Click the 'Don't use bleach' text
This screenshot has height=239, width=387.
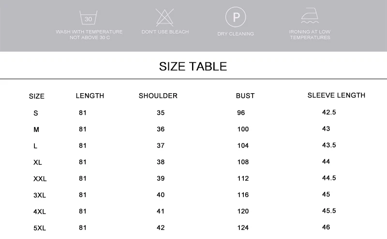pyautogui.click(x=165, y=32)
